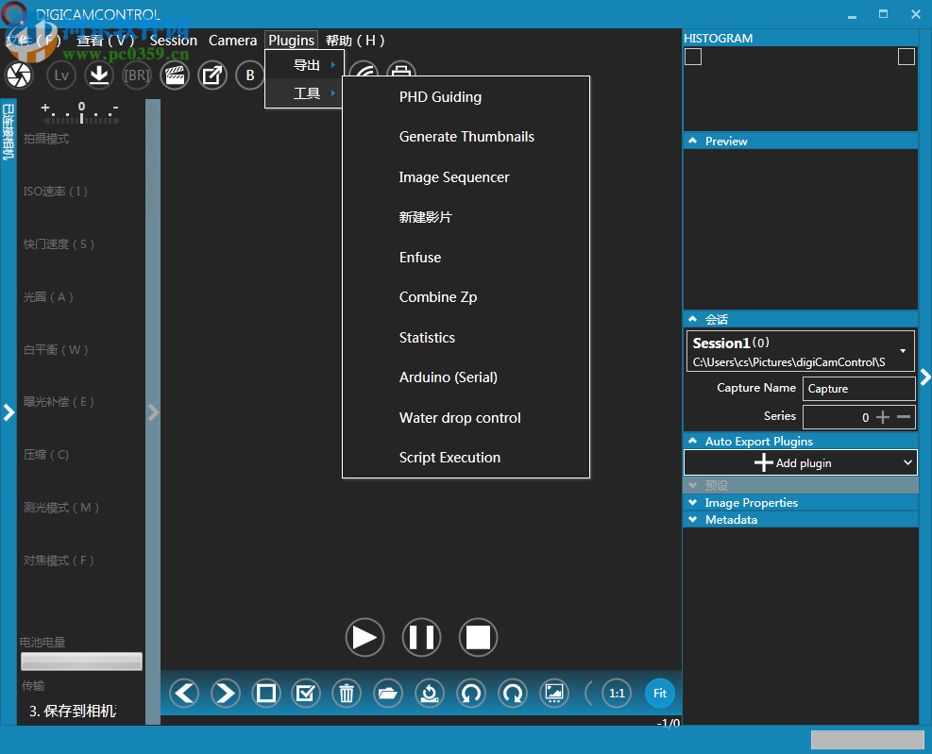
Task: Click the Bulb mode B icon
Action: (x=250, y=75)
